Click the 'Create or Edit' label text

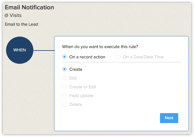click(x=83, y=87)
